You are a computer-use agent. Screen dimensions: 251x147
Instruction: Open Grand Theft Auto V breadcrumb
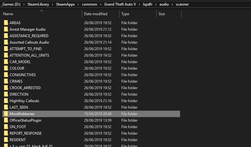120,4
